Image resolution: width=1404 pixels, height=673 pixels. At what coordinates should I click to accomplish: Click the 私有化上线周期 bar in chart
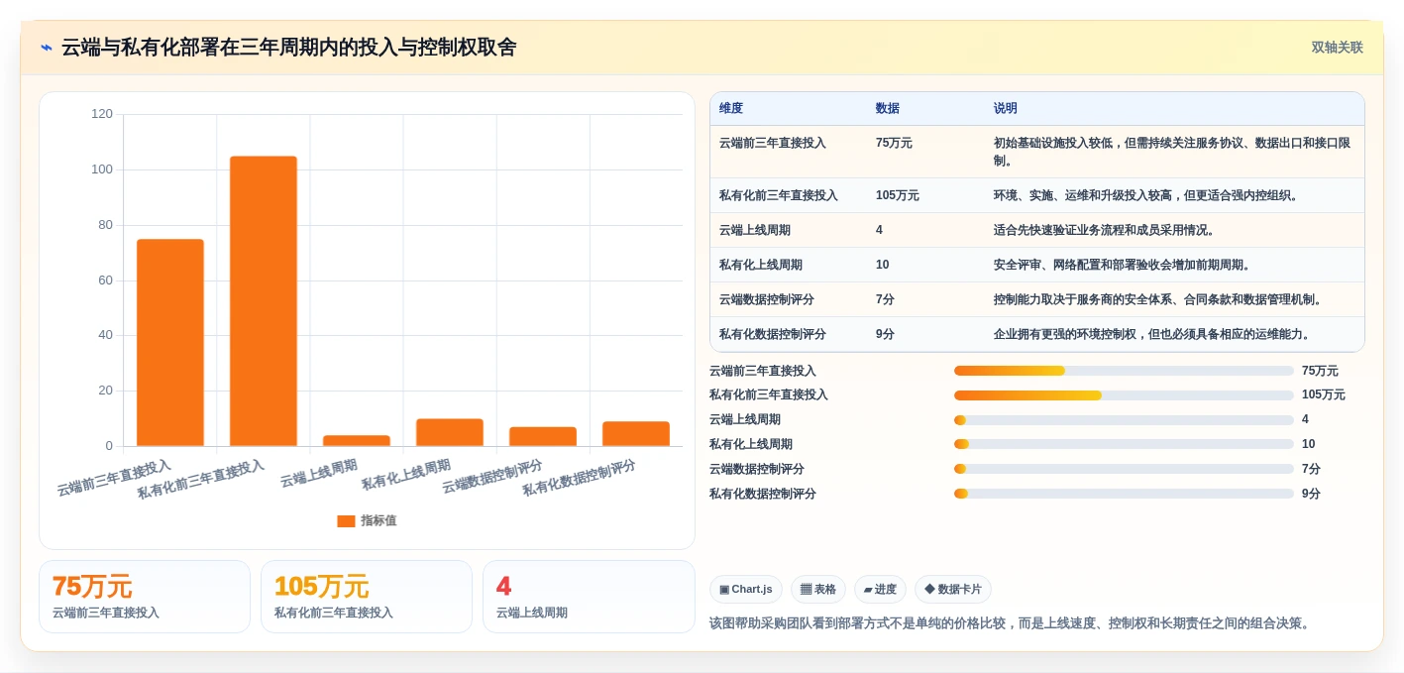(450, 432)
